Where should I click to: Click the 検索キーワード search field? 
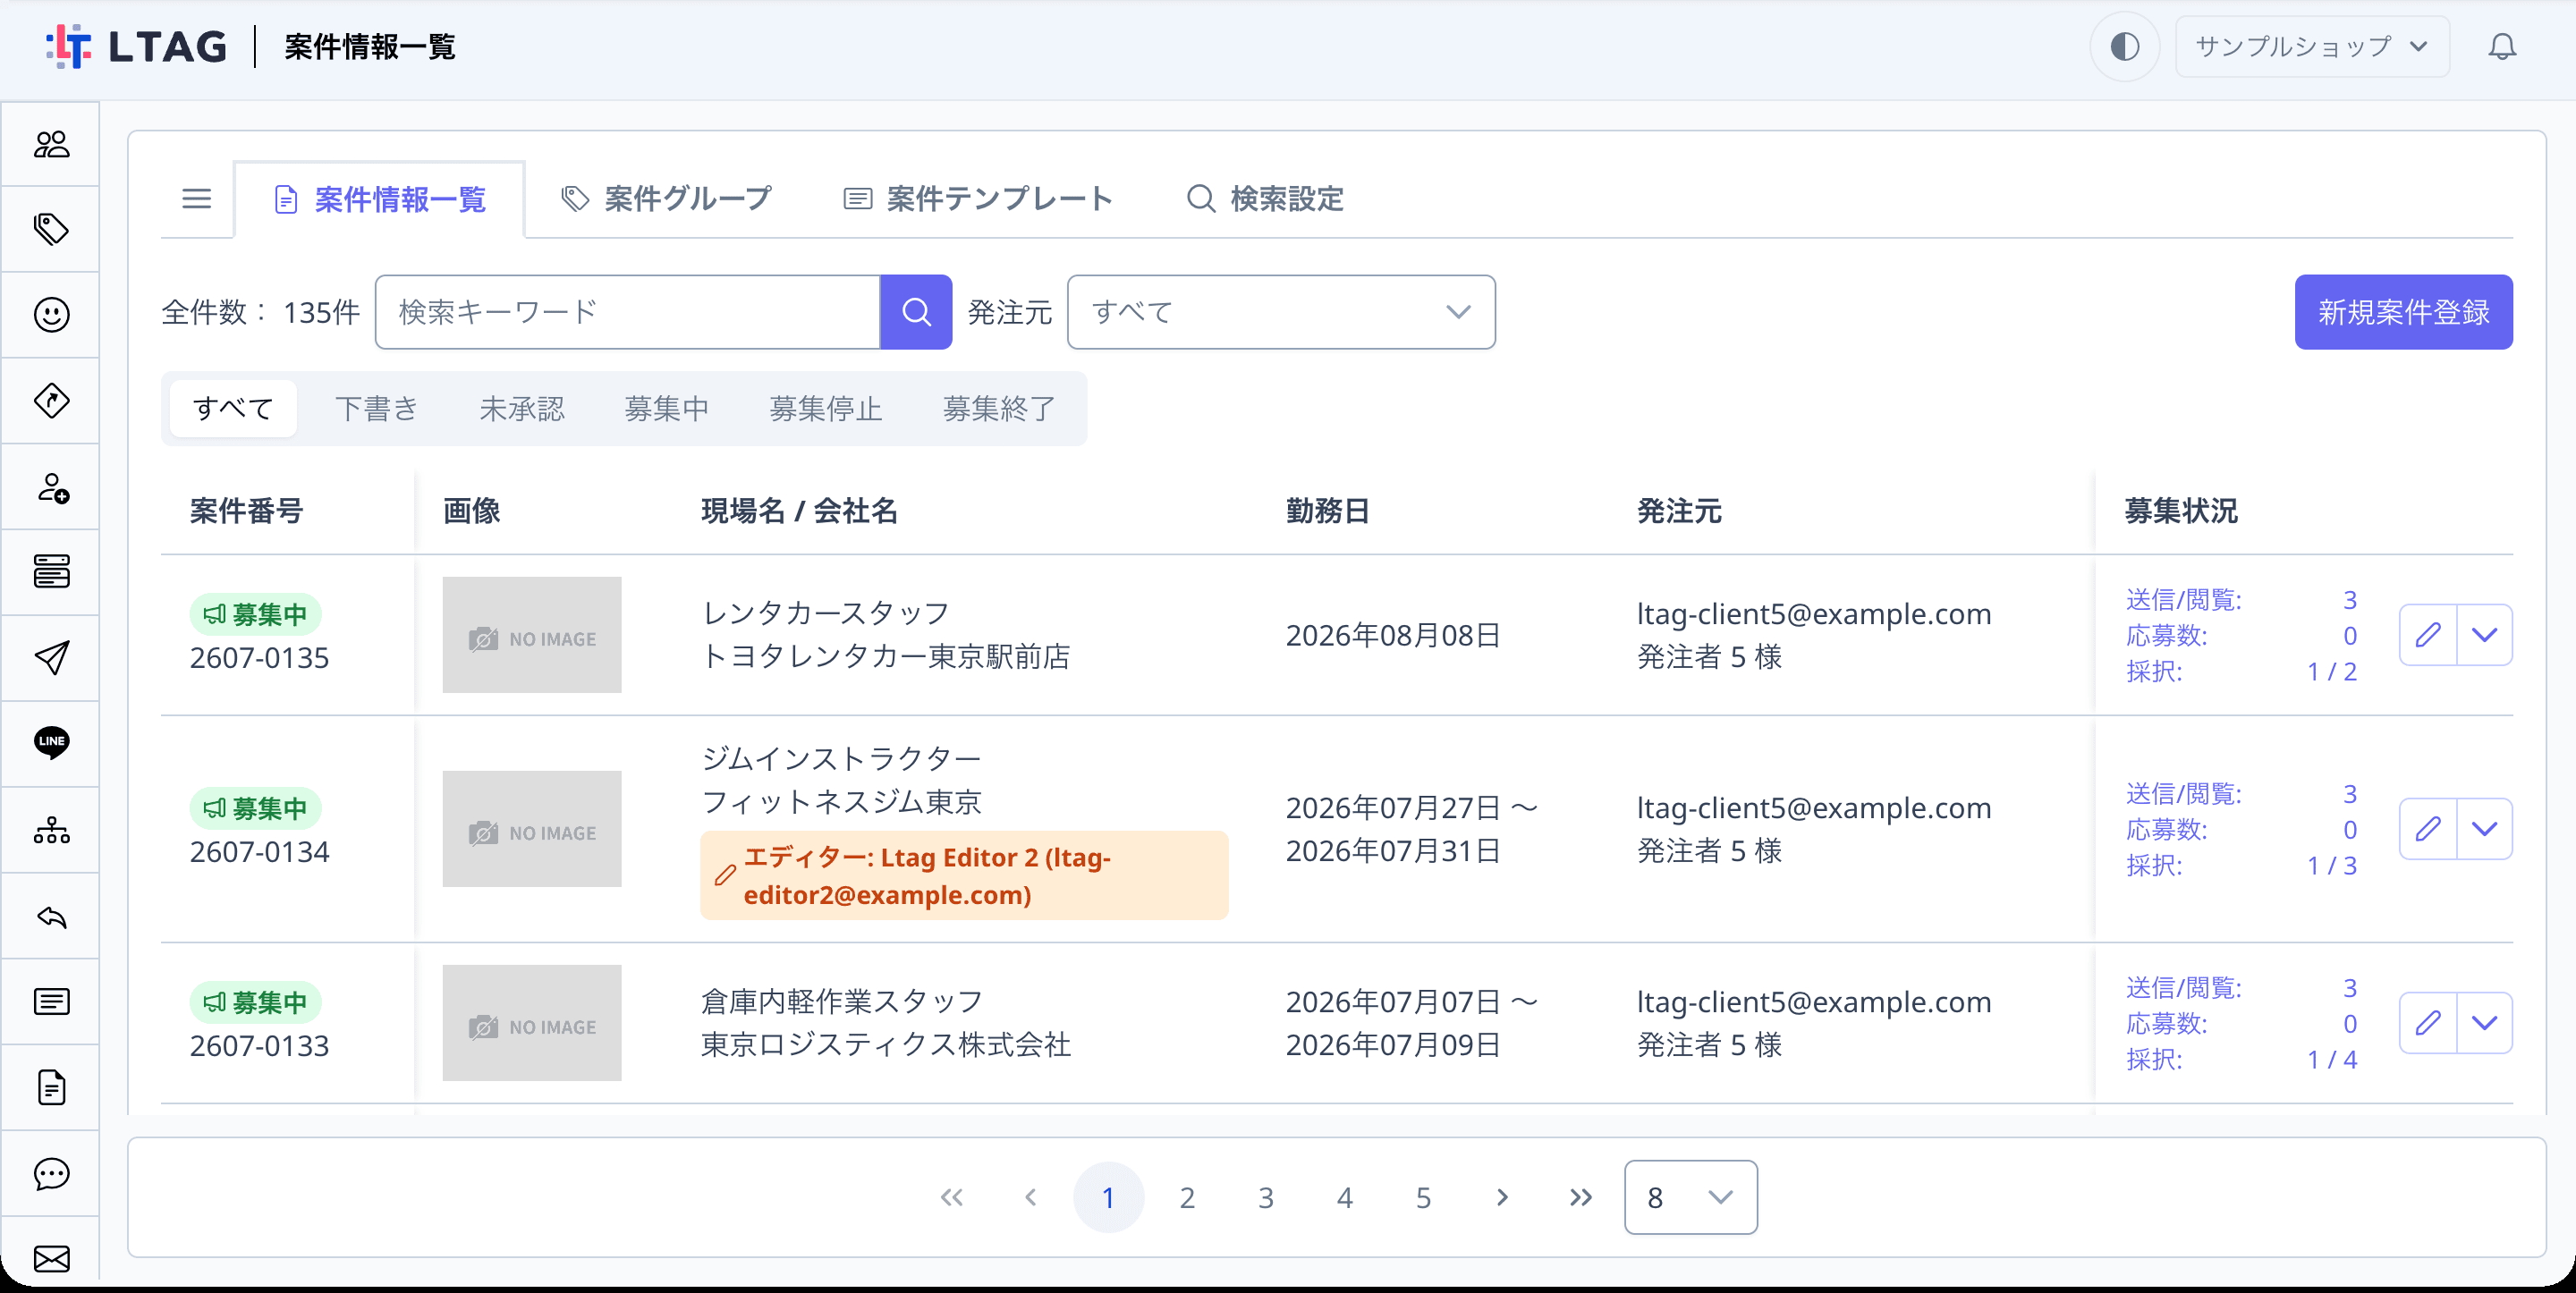coord(628,312)
